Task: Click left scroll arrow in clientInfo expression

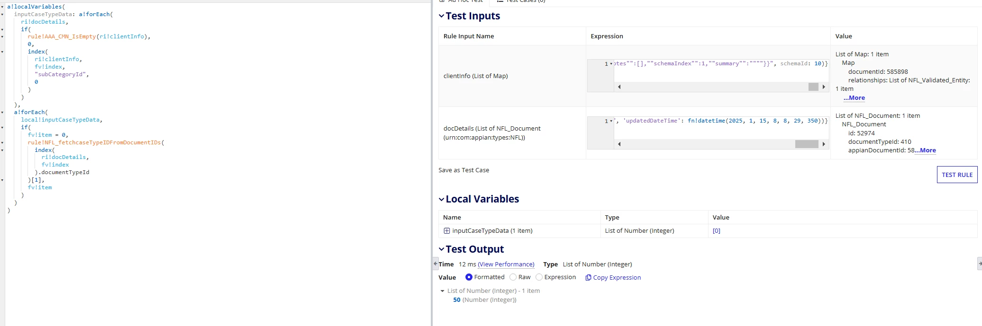Action: tap(619, 87)
